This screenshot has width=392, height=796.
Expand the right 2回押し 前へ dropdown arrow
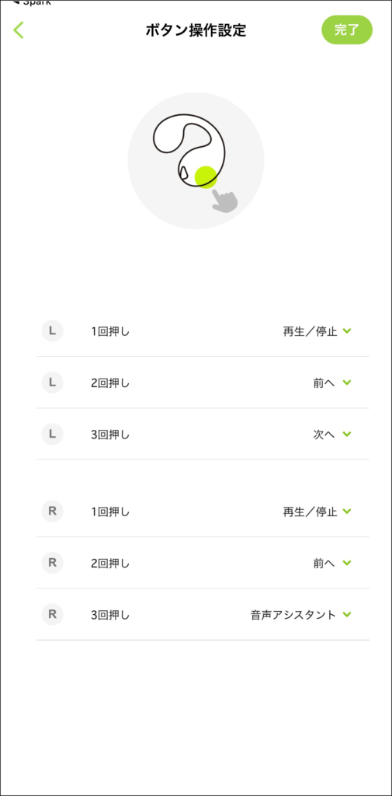point(347,563)
